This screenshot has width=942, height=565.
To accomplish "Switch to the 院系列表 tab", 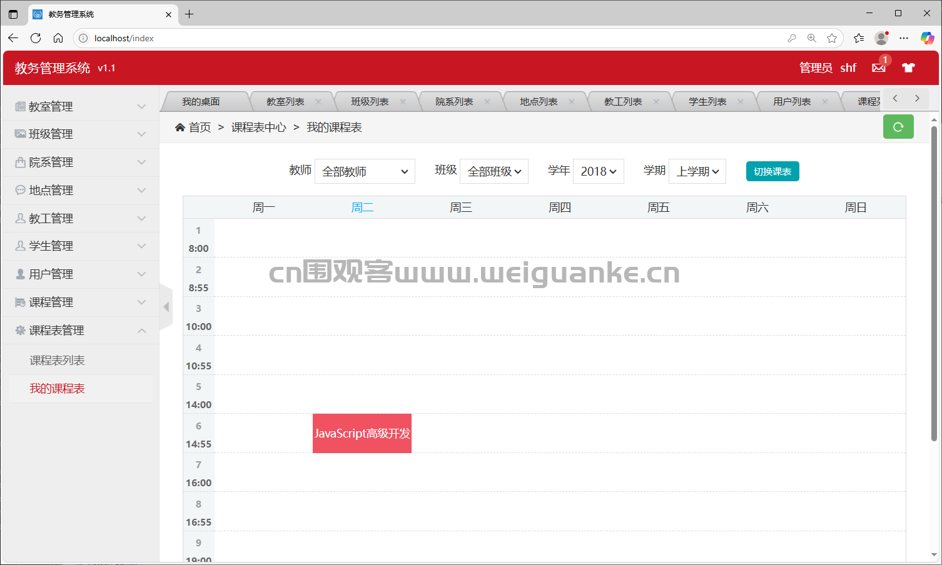I will (x=453, y=101).
